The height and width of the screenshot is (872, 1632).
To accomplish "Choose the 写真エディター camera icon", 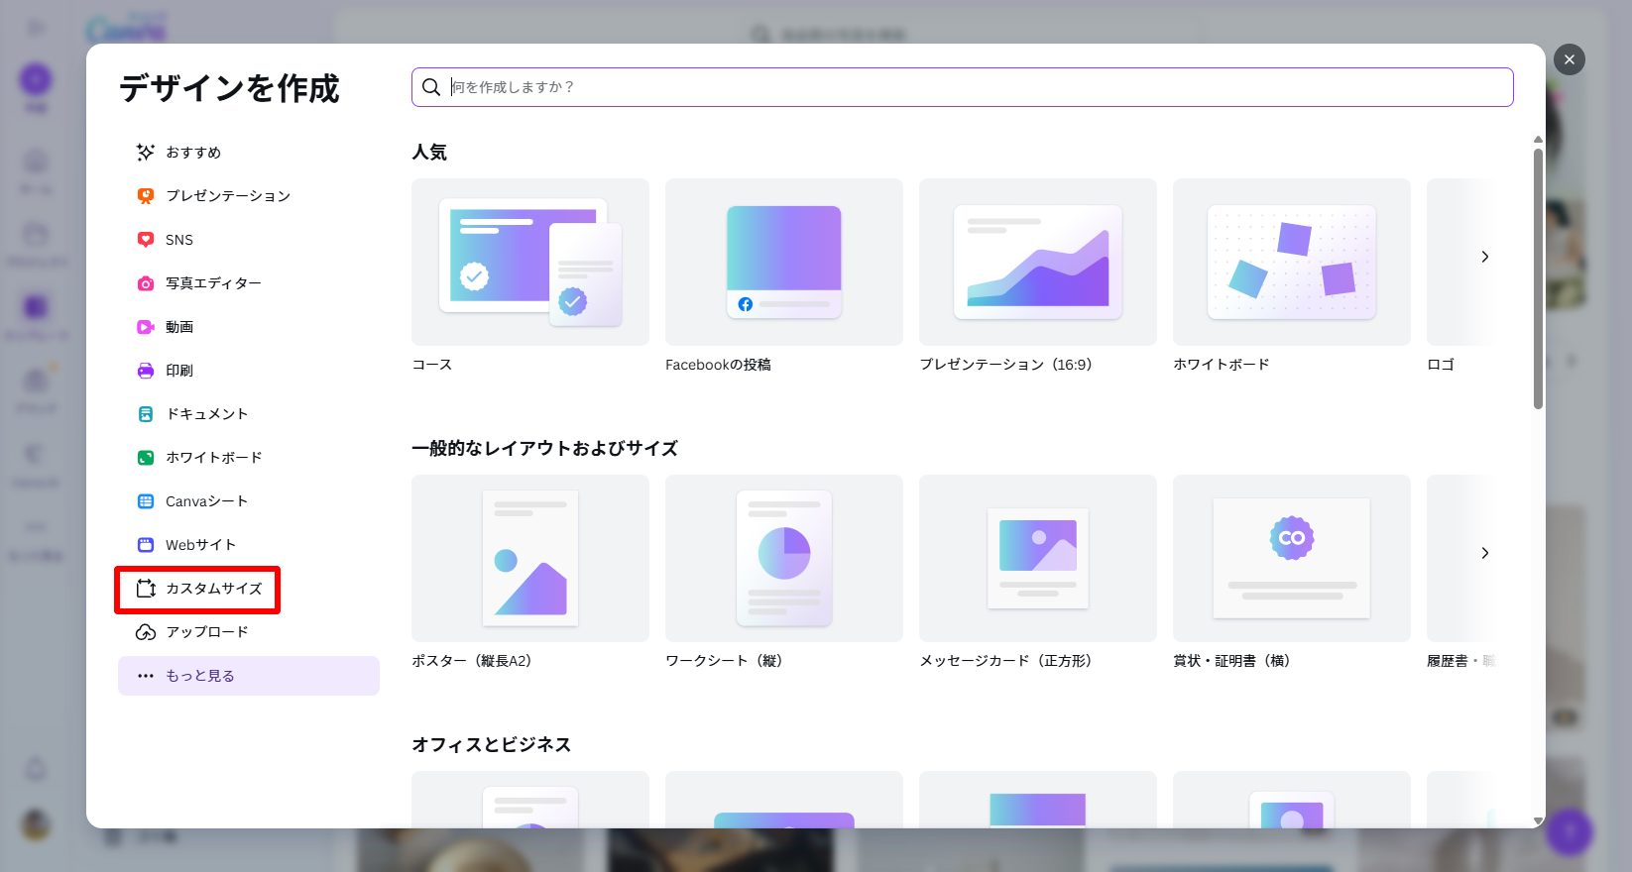I will point(146,283).
